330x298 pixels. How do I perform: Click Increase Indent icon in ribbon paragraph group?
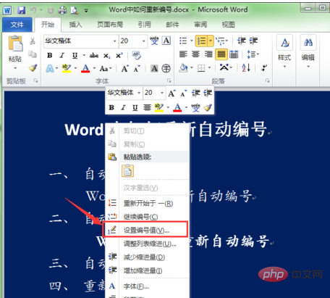point(253,41)
